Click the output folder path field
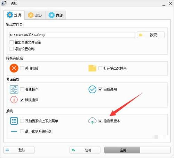Viewport: 174px width, 158px height. [x=72, y=35]
